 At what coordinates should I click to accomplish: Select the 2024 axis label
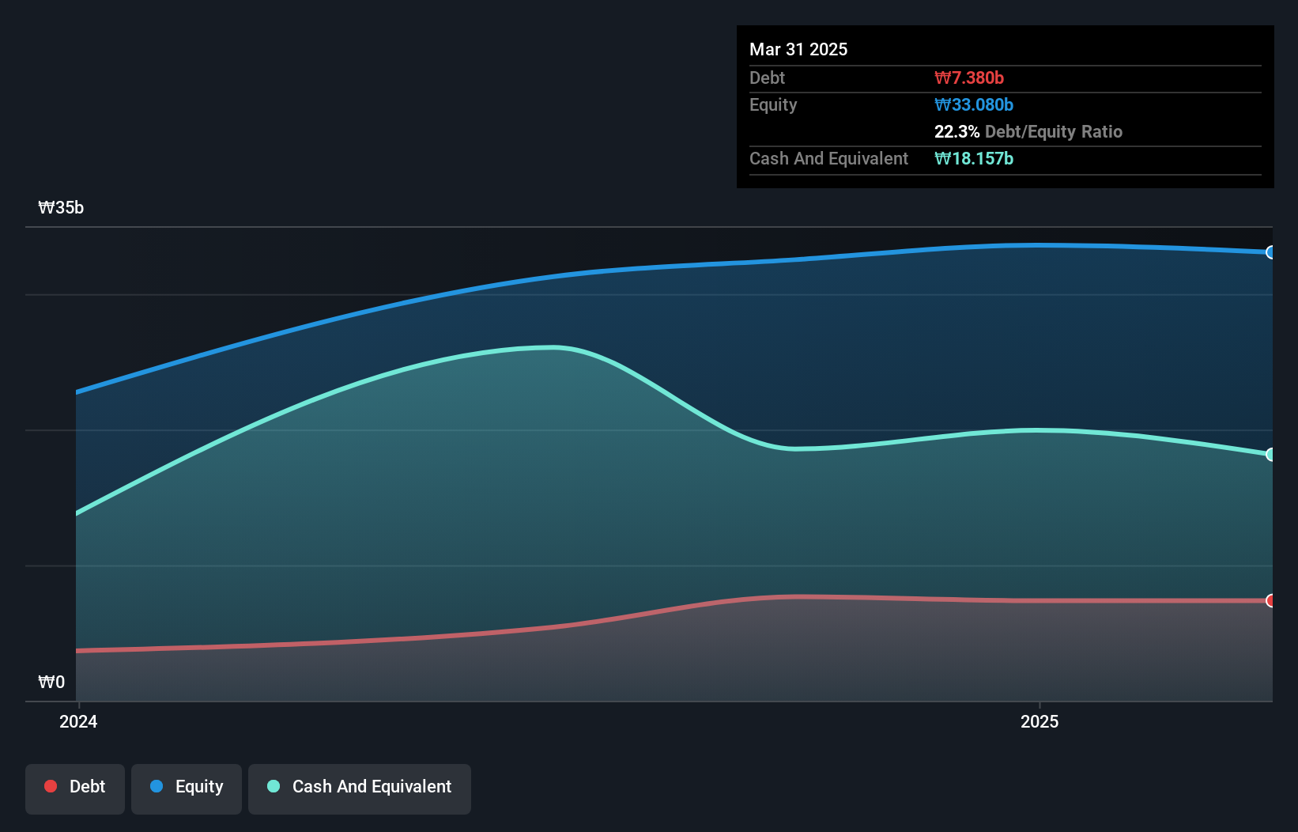click(x=77, y=721)
